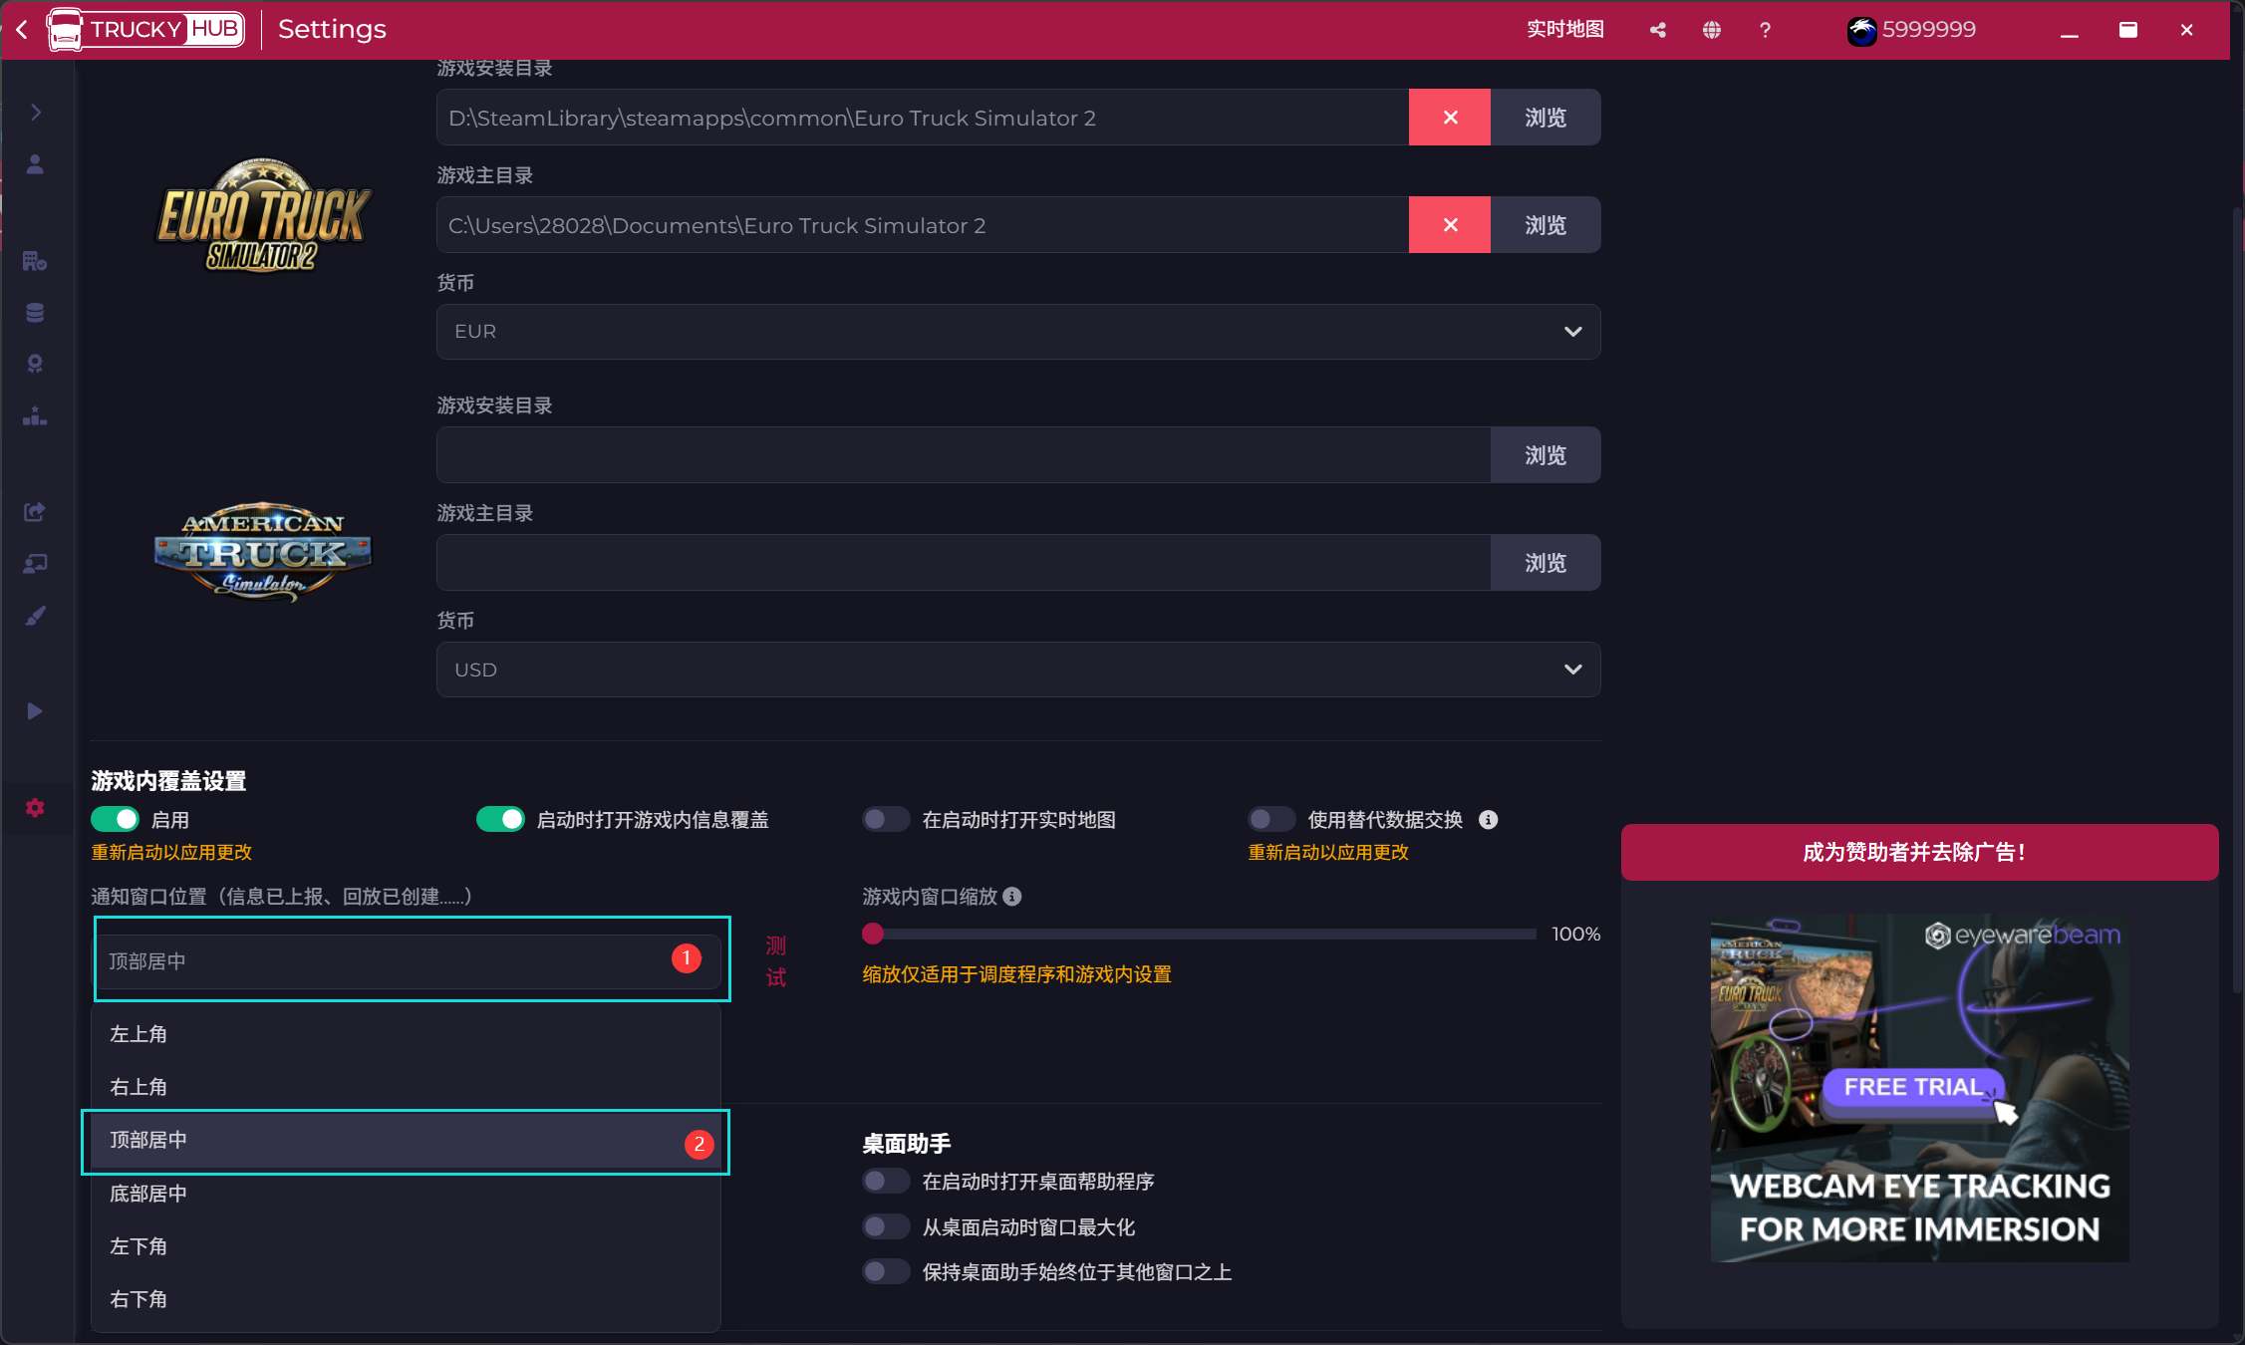The image size is (2245, 1345).
Task: Expand the left sidebar chevron
Action: coord(36,112)
